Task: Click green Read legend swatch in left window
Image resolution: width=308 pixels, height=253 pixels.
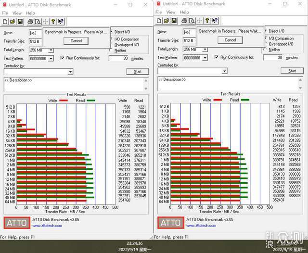Action: 91,101
